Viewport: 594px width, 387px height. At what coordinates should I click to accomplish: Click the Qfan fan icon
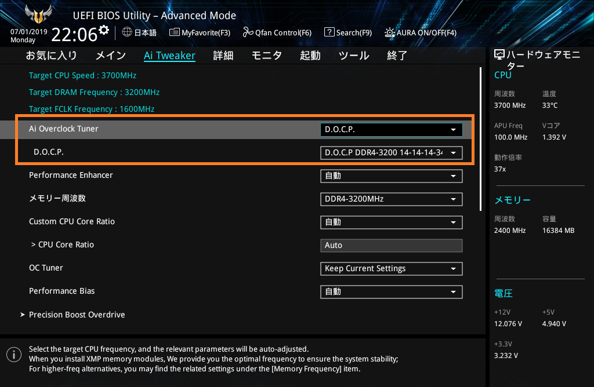248,32
